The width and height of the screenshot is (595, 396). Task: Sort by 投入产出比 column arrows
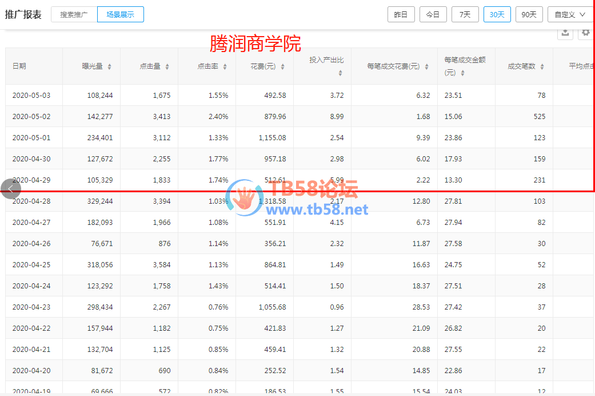coord(340,73)
